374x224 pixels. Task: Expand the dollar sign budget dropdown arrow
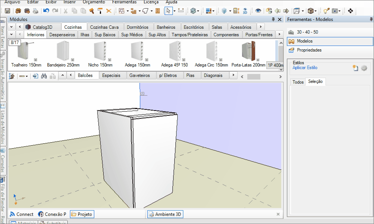pos(198,11)
